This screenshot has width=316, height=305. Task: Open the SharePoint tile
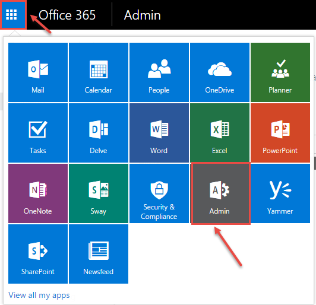[38, 254]
